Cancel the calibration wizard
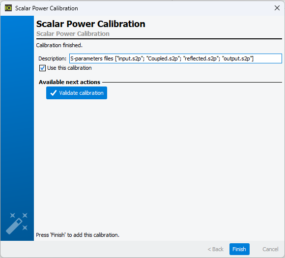Viewport: 285px width, 258px height. click(x=270, y=249)
